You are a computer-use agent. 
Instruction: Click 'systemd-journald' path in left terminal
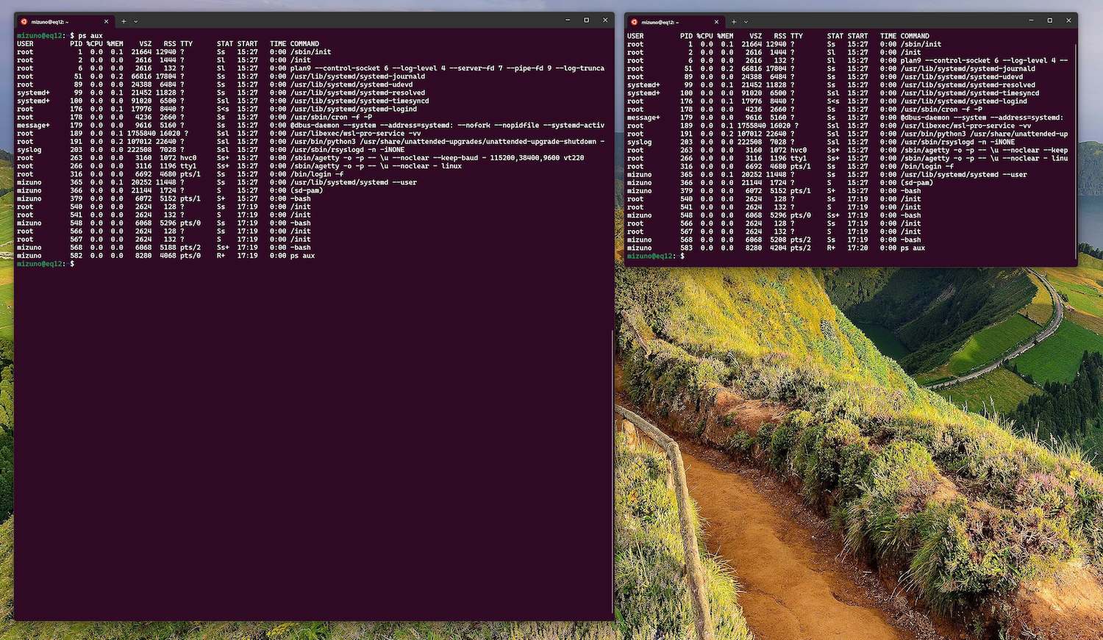[x=357, y=76]
